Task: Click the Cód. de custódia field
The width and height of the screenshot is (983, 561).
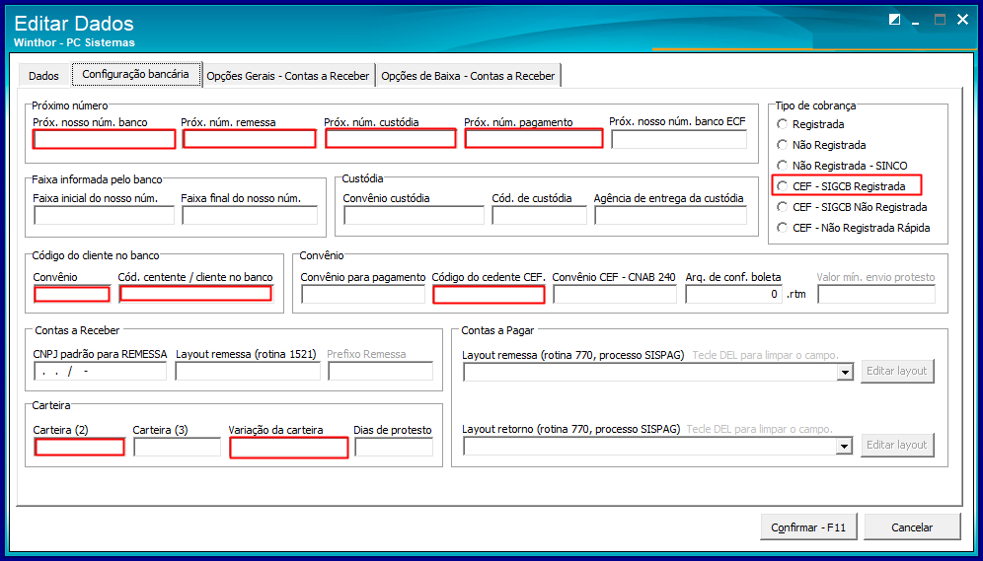Action: pyautogui.click(x=539, y=215)
